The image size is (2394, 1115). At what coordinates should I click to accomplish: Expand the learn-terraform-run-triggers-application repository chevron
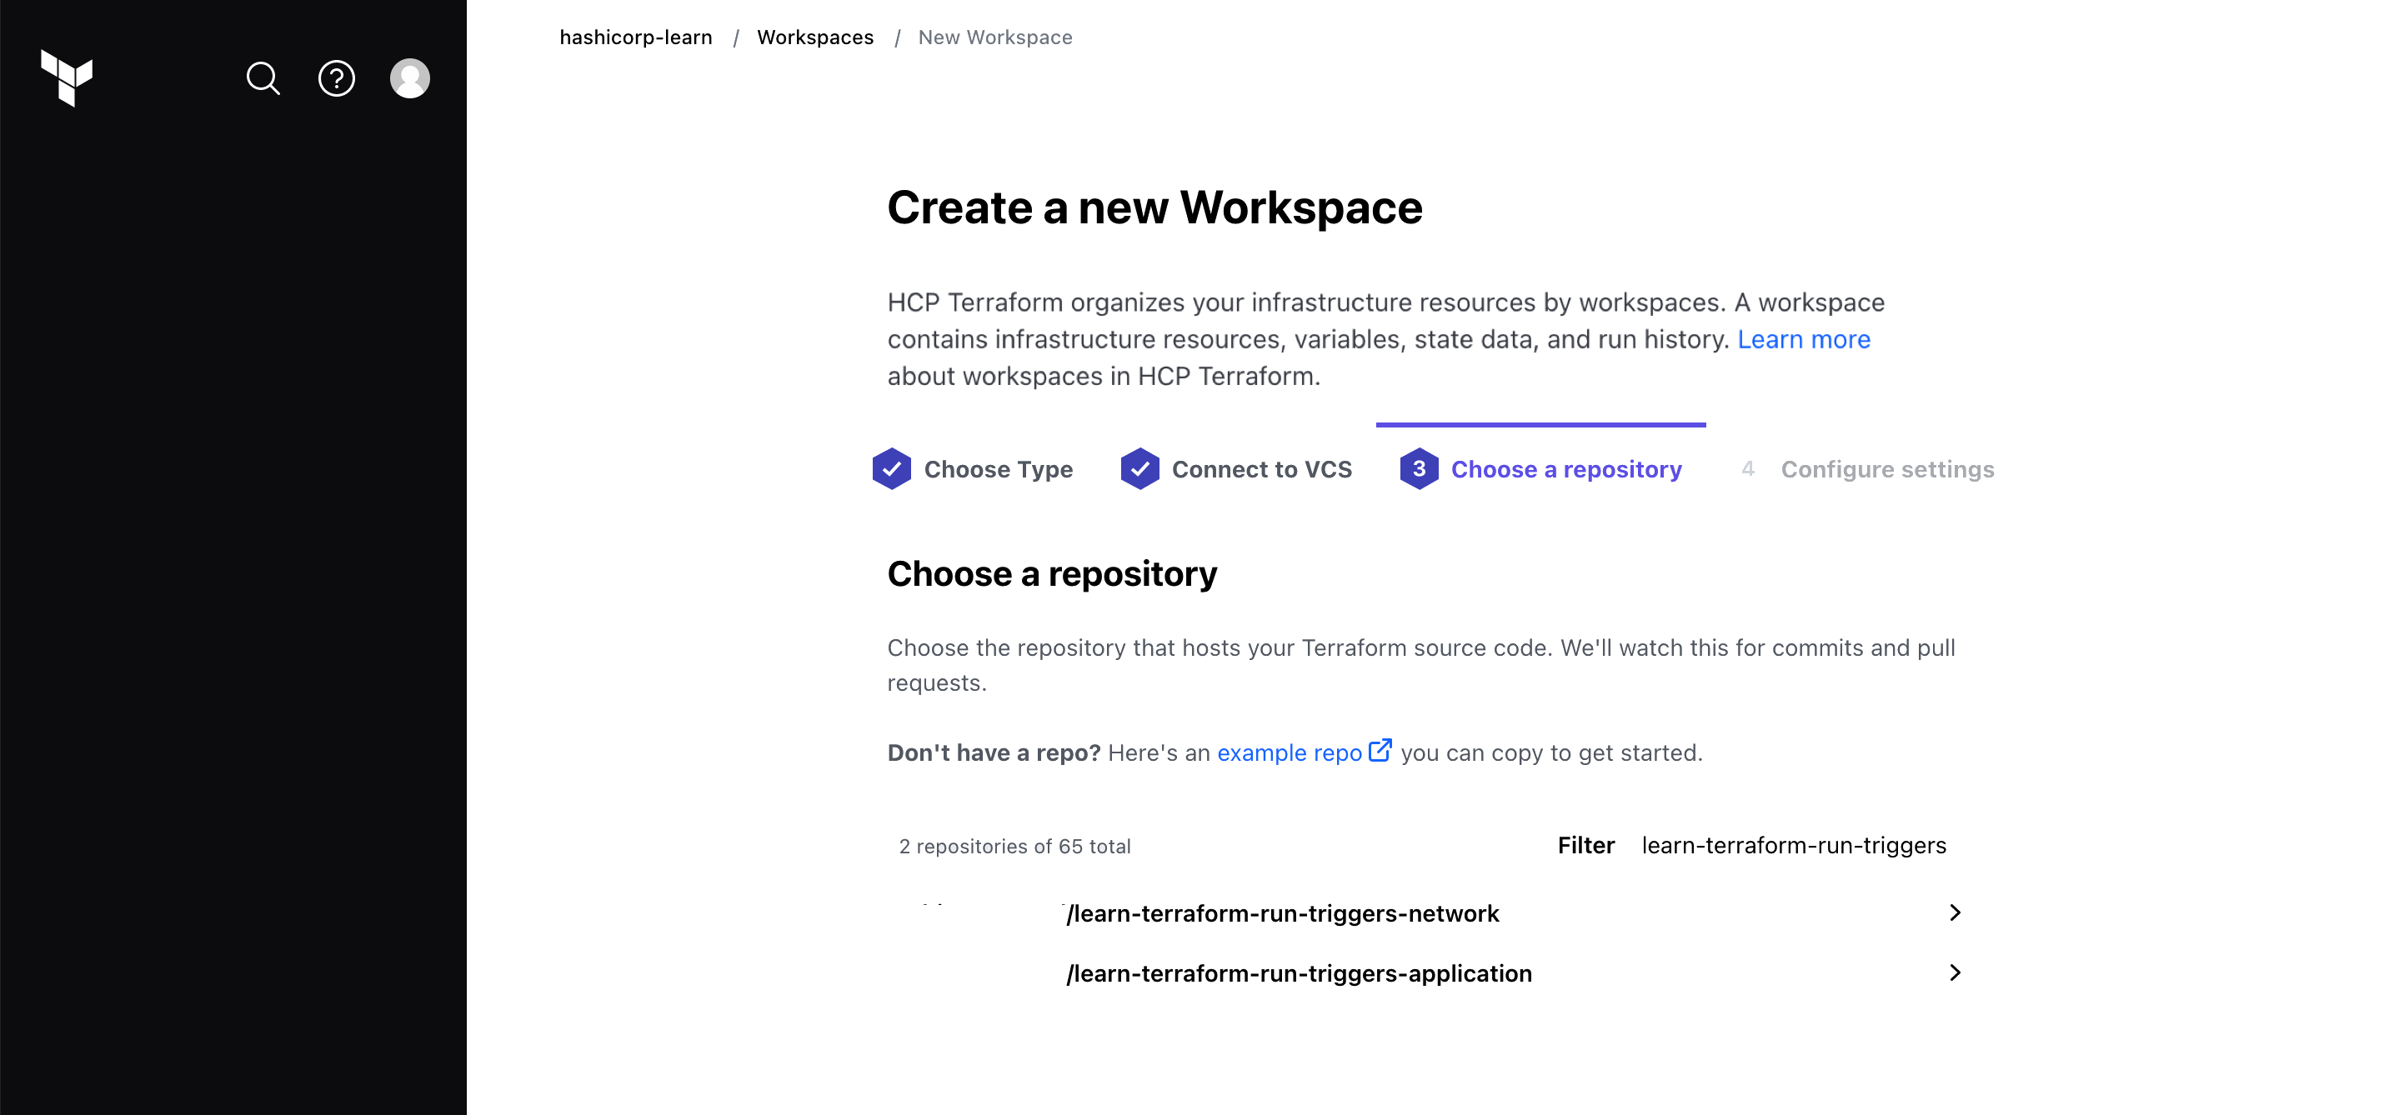[1956, 972]
